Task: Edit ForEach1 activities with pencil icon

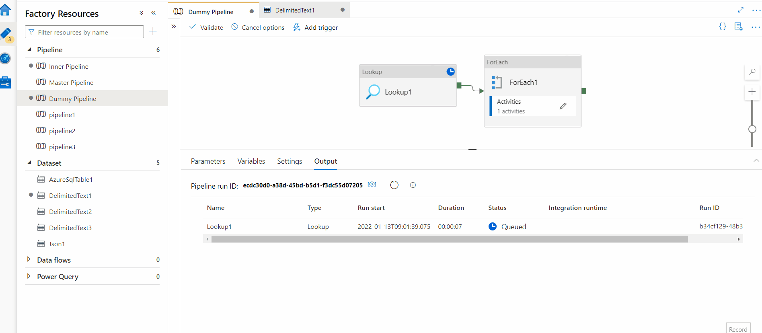Action: pos(563,106)
